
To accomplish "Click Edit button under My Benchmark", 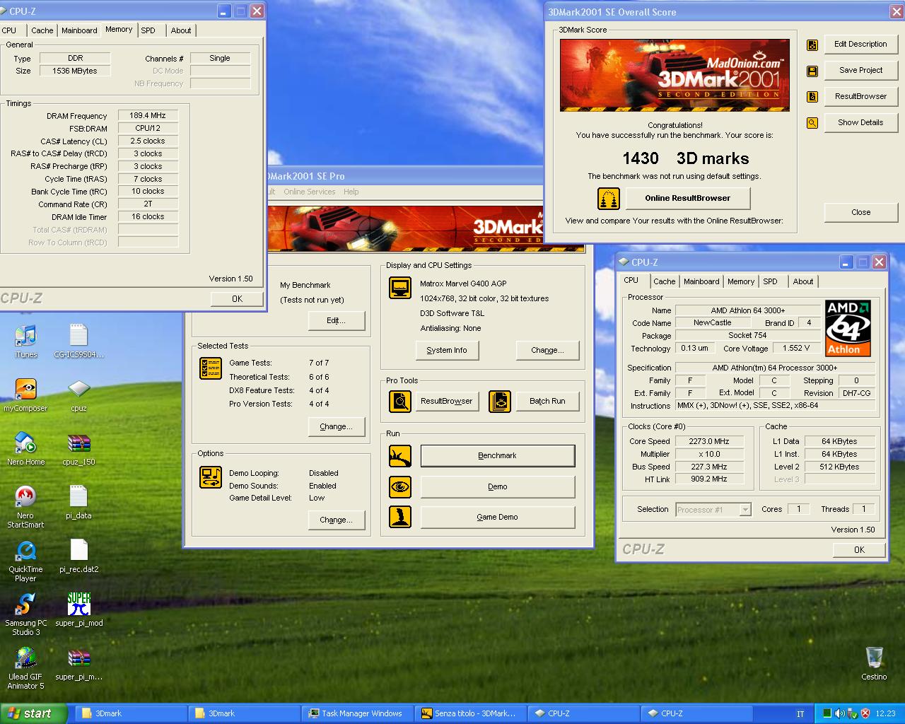I will point(336,320).
